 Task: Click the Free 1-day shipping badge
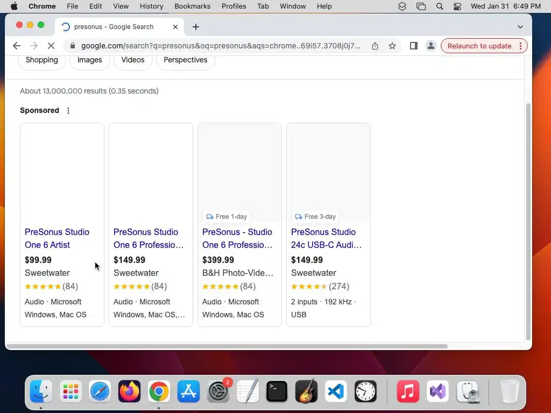tap(227, 217)
